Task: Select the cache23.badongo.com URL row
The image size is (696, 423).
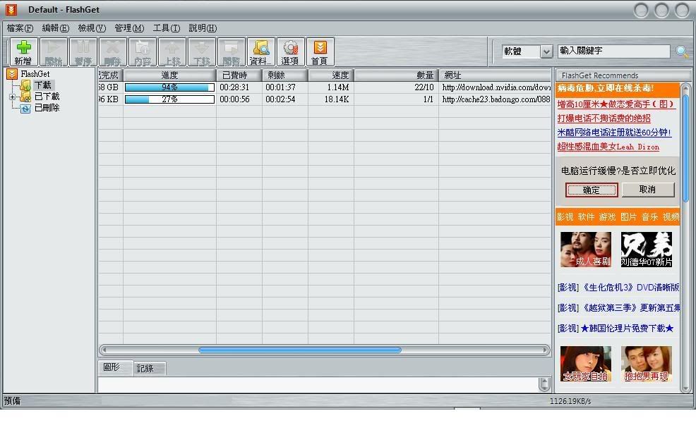Action: click(496, 99)
